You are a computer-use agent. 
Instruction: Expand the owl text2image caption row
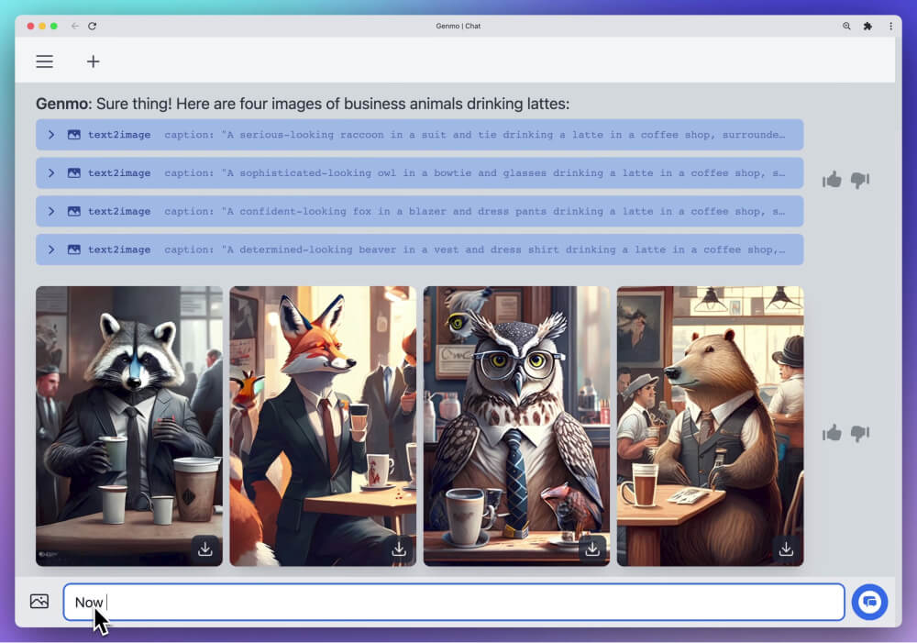click(x=51, y=173)
